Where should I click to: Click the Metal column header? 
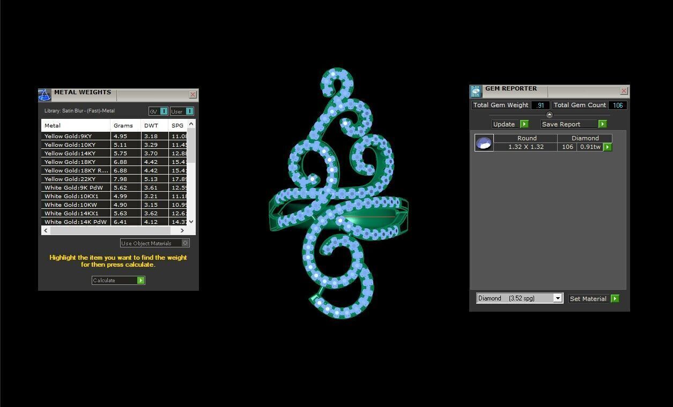coord(76,125)
